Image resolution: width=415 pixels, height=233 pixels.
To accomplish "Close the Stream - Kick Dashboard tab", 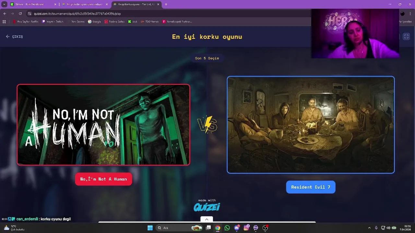I will pos(55,4).
